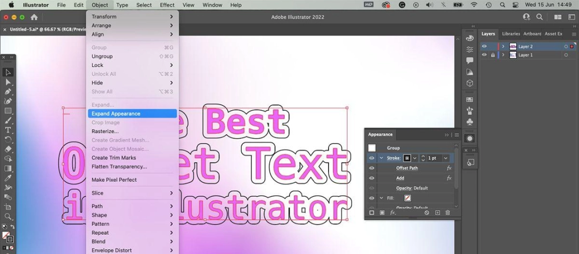Click the Stroke label link
579x254 pixels.
(x=394, y=158)
